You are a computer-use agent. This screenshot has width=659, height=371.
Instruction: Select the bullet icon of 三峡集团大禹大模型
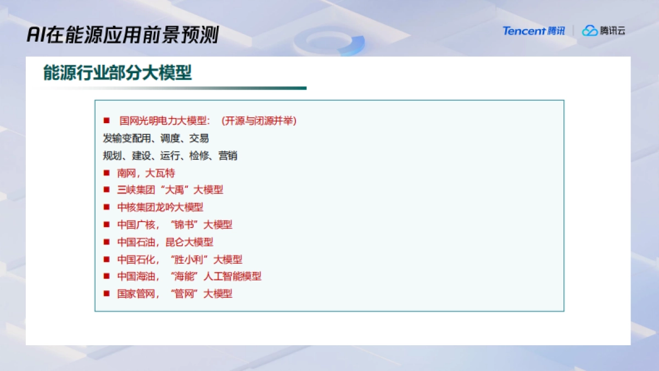click(105, 190)
